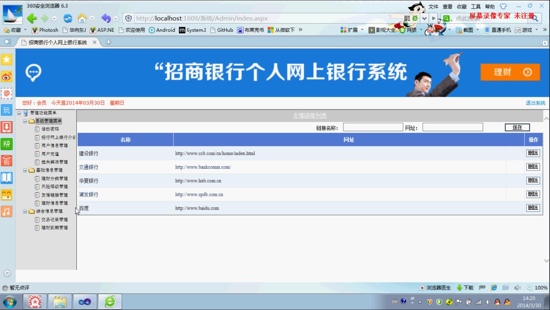Delete the 百度 row
The width and height of the screenshot is (550, 310).
click(533, 208)
